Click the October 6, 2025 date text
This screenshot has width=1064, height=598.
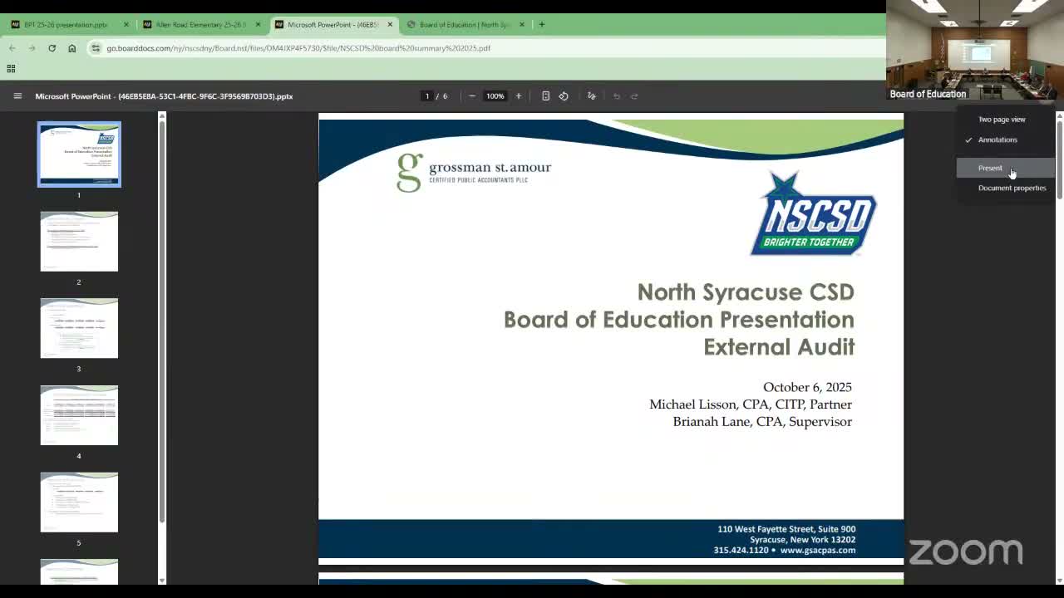coord(807,387)
